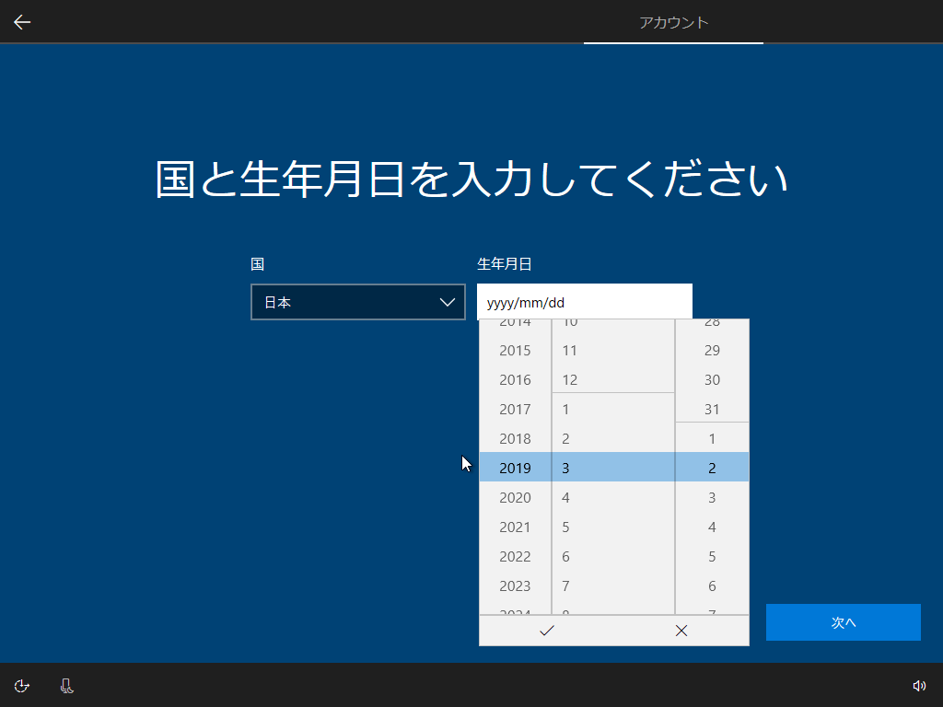Select year 2015 in the date picker

point(515,350)
